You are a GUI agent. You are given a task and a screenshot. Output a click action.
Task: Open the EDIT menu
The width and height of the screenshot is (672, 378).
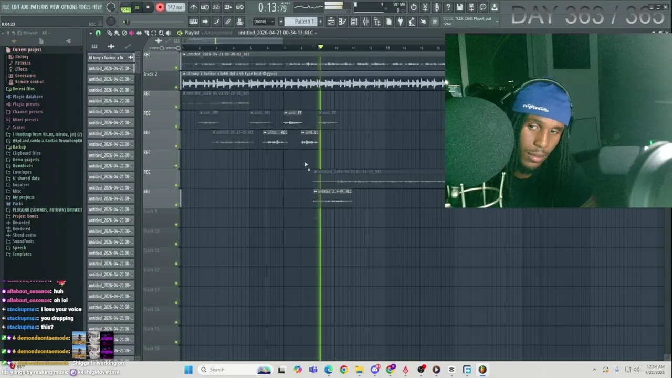pyautogui.click(x=16, y=7)
